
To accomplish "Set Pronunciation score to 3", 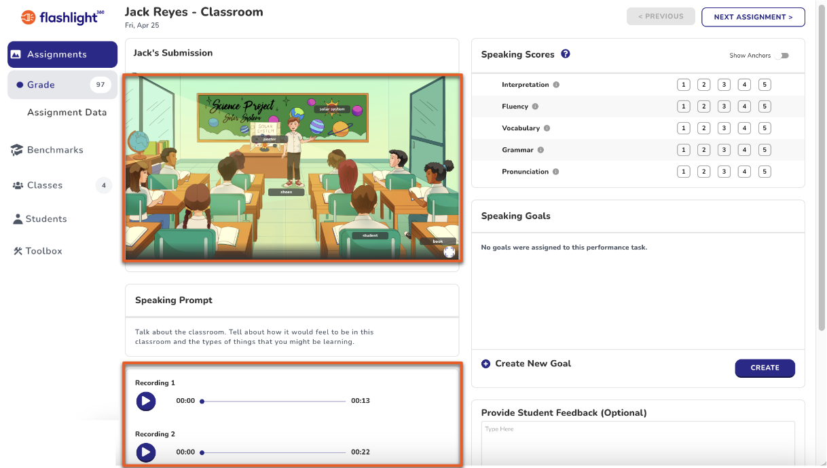I will tap(724, 172).
